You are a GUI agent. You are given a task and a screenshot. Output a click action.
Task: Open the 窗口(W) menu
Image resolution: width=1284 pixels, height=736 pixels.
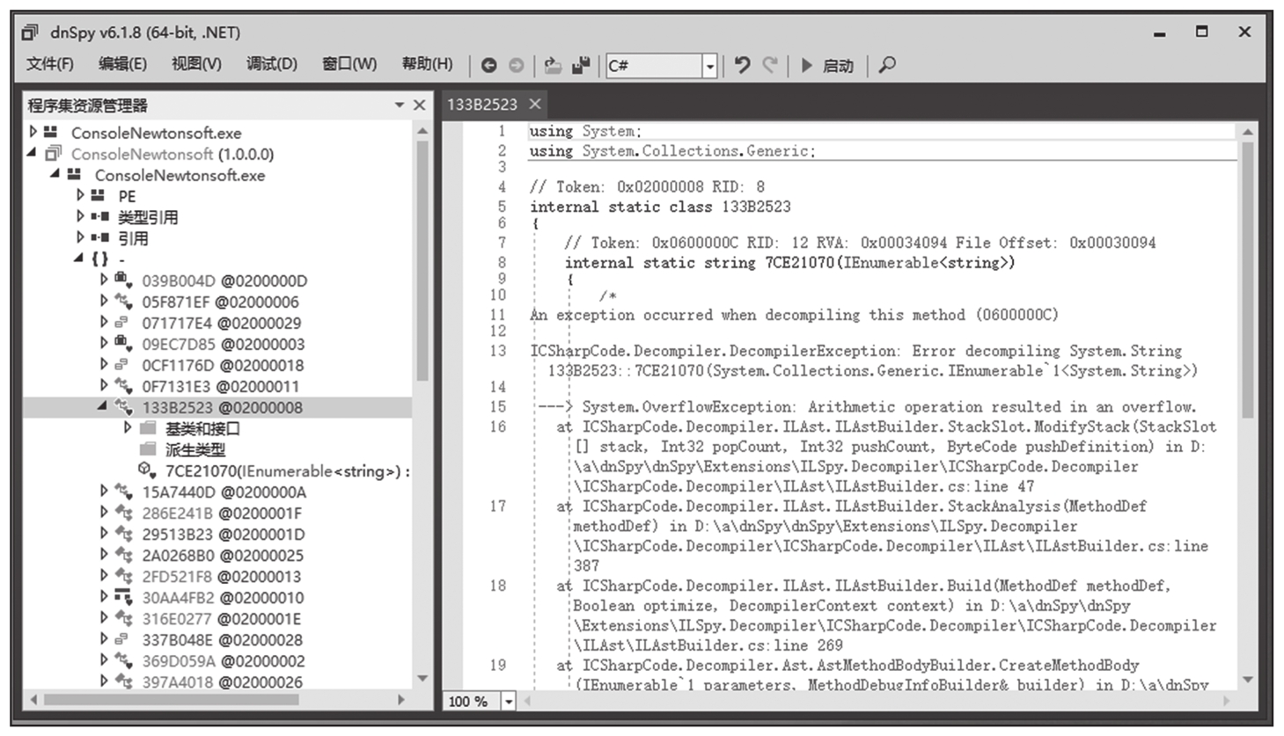click(x=349, y=64)
